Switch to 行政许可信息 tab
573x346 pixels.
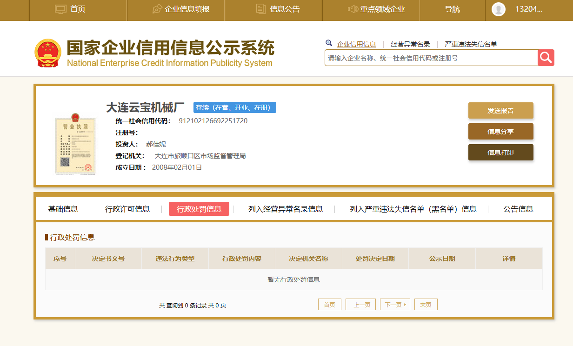pos(127,209)
